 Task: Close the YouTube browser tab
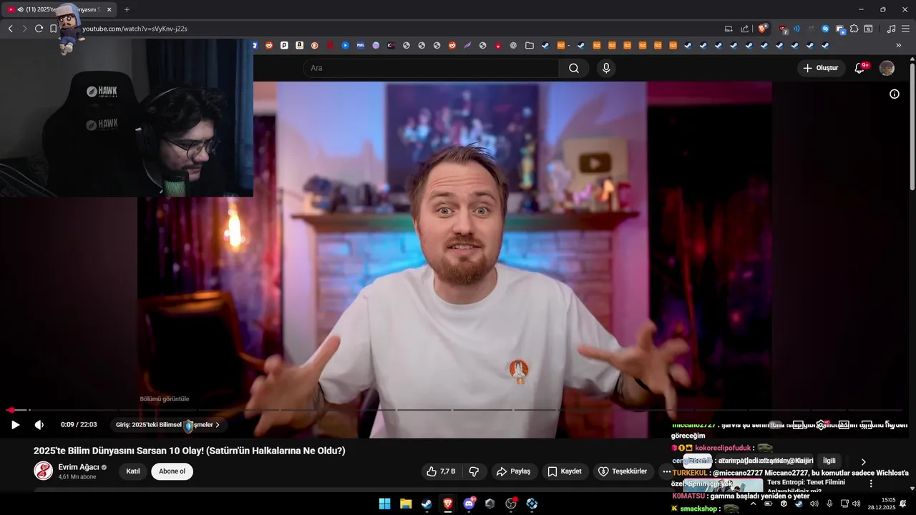pyautogui.click(x=109, y=9)
